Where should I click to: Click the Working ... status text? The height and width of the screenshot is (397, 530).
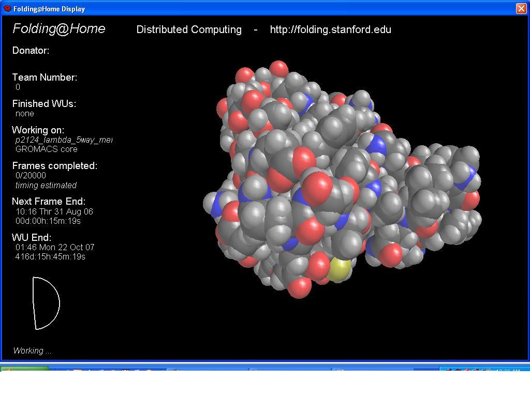32,351
